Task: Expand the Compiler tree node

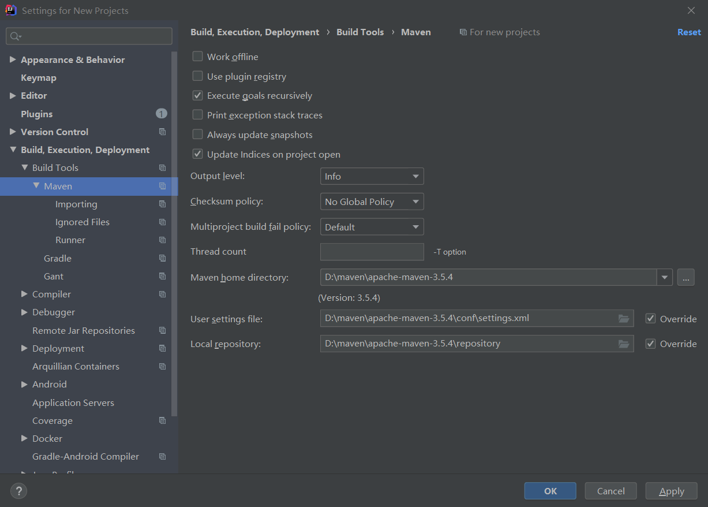Action: tap(24, 294)
